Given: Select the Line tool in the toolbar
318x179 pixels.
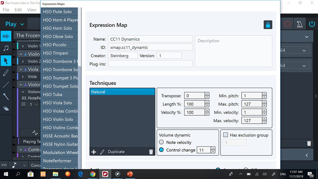Looking at the screenshot, I should click(x=6, y=84).
